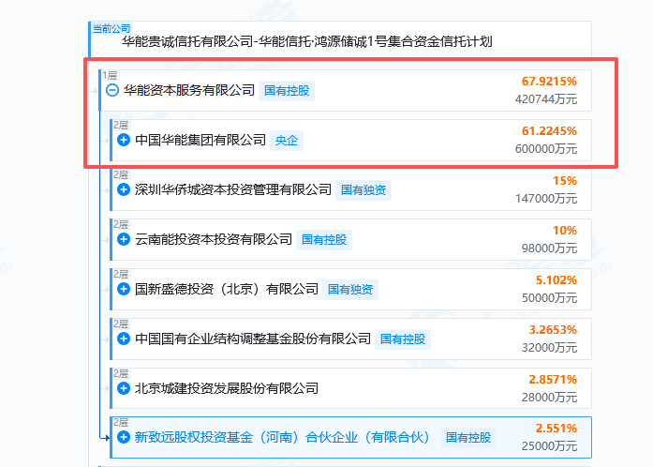Click the 1层 level label
The height and width of the screenshot is (467, 653).
[110, 75]
